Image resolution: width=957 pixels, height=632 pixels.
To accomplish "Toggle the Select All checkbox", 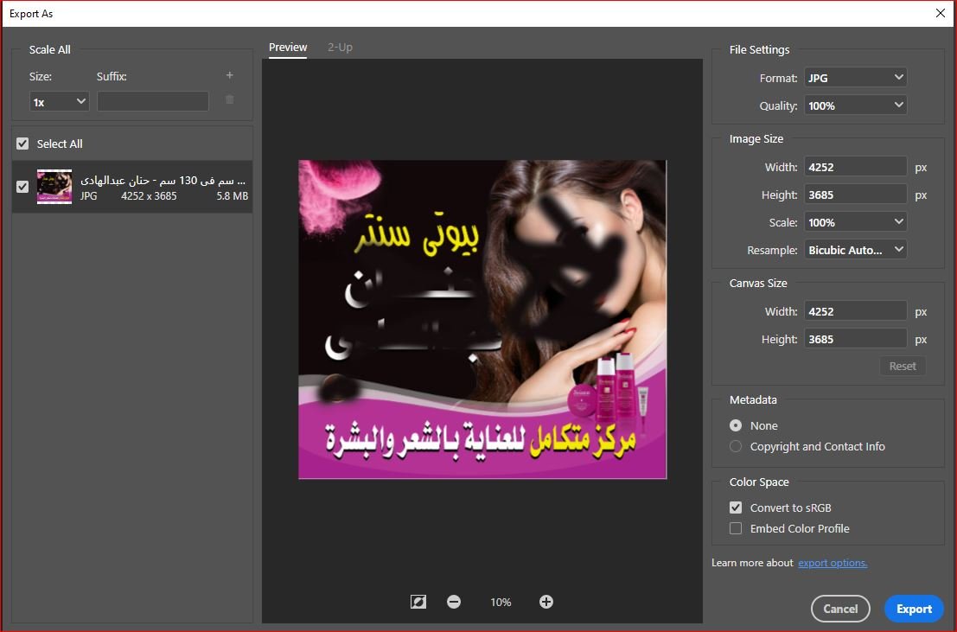I will click(22, 144).
